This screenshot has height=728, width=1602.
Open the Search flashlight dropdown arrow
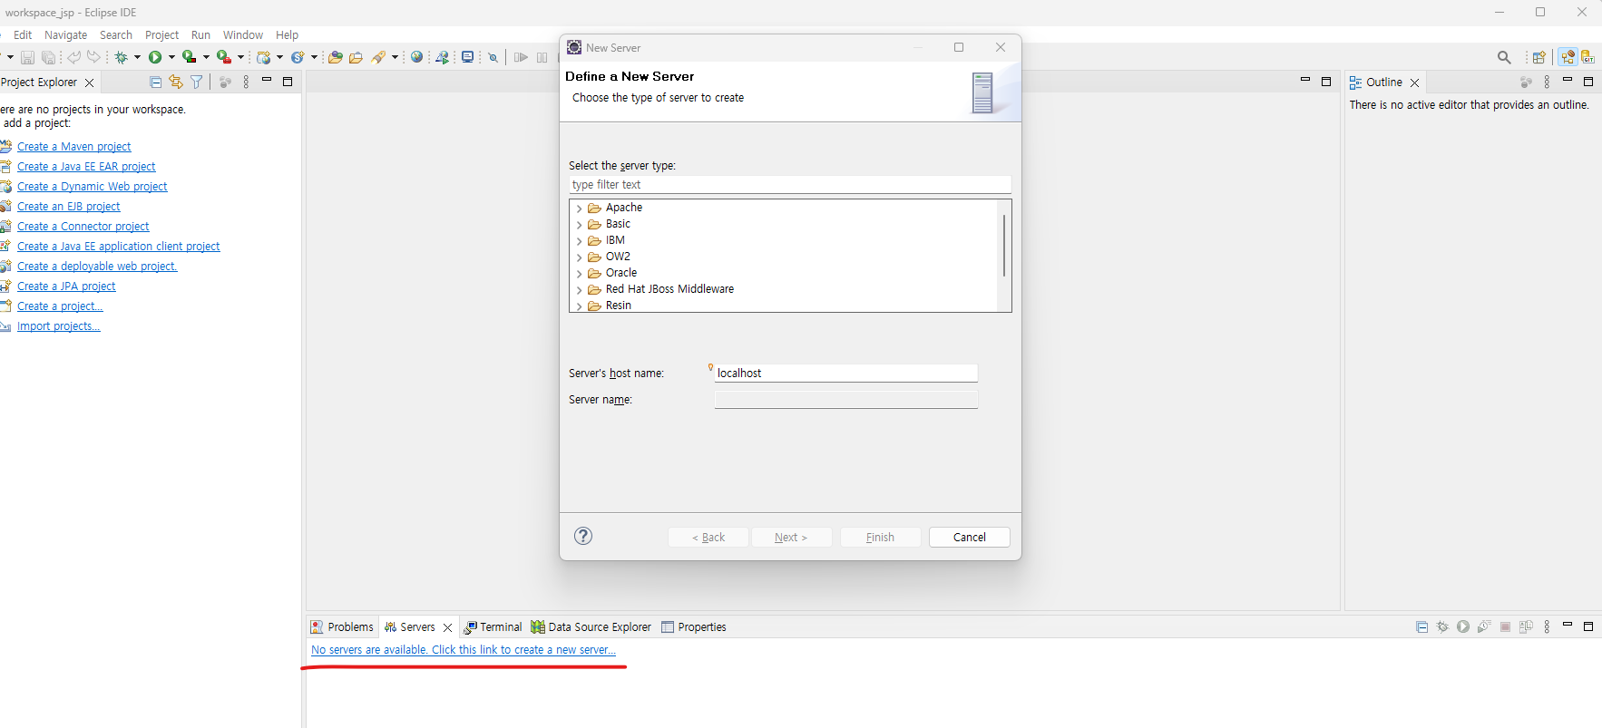pyautogui.click(x=396, y=57)
